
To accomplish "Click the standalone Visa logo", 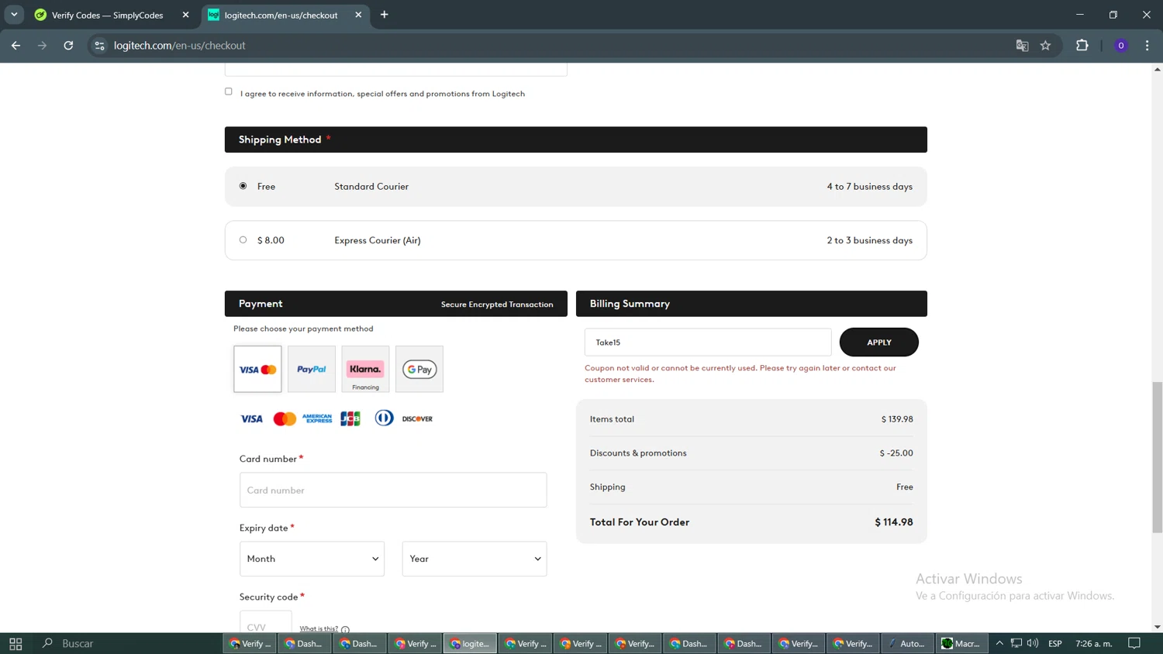I will [251, 418].
